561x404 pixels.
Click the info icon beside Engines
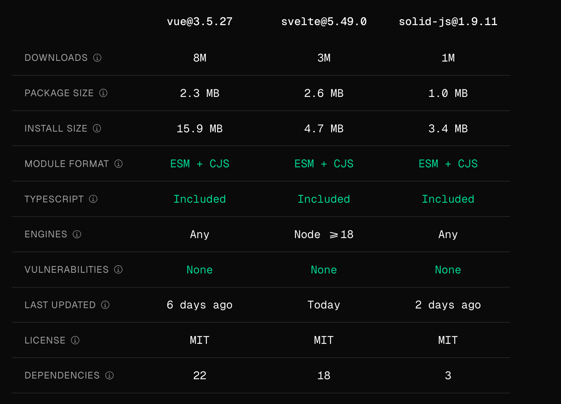[77, 234]
